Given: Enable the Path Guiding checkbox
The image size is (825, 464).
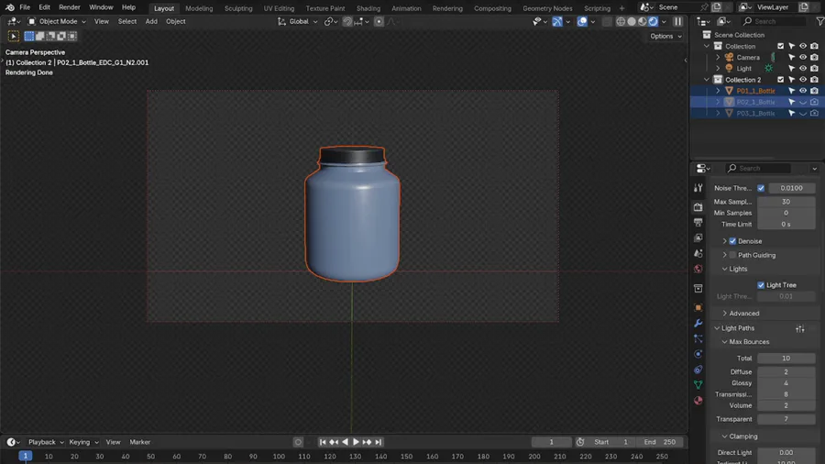Looking at the screenshot, I should [732, 255].
